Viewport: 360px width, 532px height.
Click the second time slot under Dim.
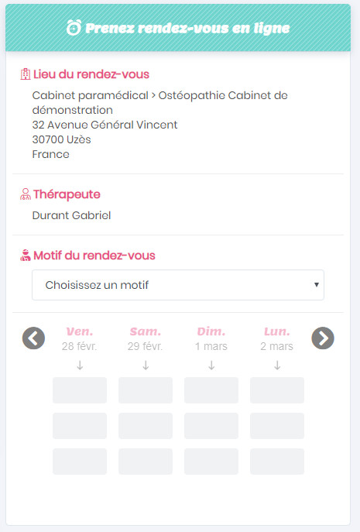(x=211, y=426)
